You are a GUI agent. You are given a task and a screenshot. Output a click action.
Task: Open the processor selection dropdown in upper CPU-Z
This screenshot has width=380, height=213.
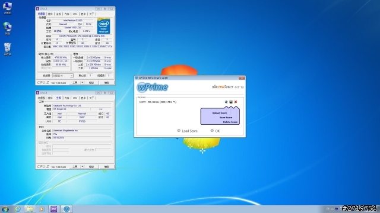(x=62, y=76)
